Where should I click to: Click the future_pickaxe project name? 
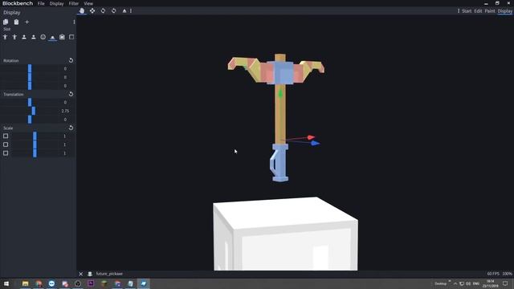tap(109, 274)
